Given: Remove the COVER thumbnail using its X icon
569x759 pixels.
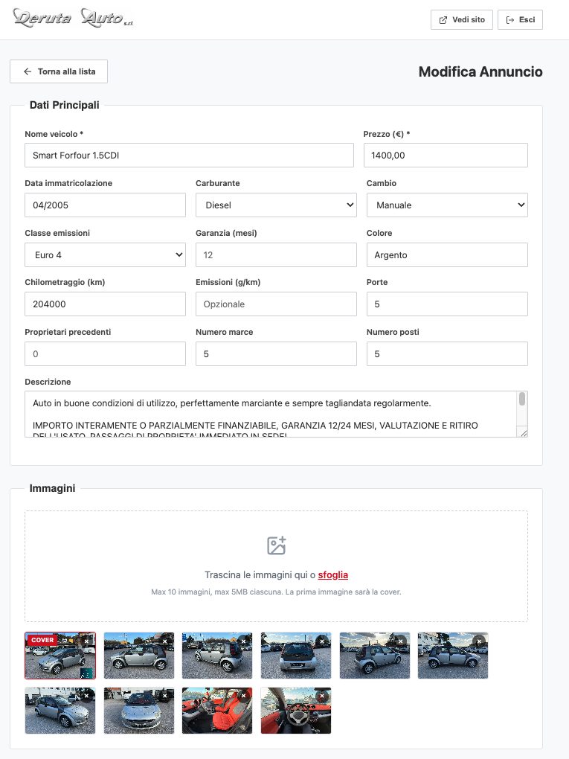Looking at the screenshot, I should (86, 640).
